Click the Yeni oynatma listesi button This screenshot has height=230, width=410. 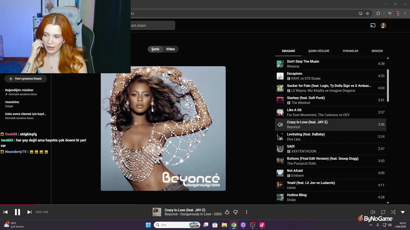coord(26,79)
